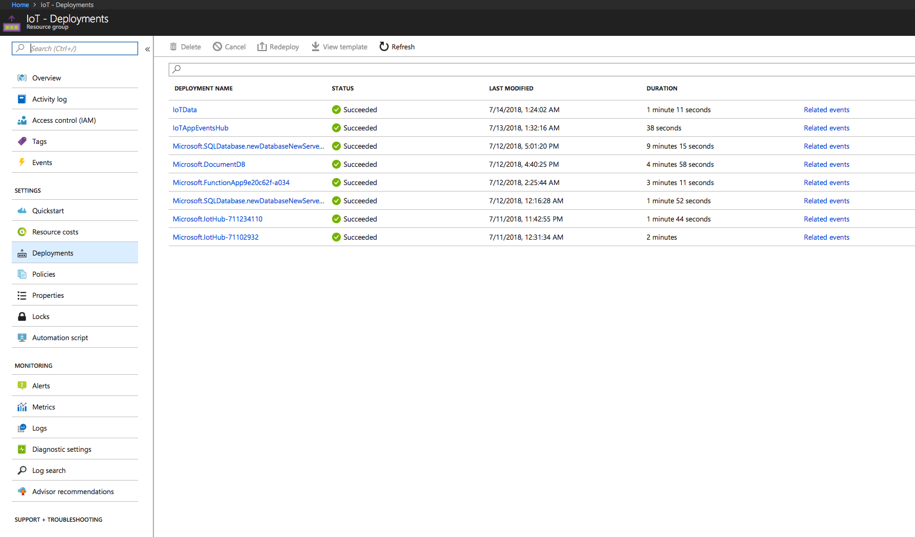Image resolution: width=915 pixels, height=537 pixels.
Task: Click the Diagnostic settings icon
Action: 22,449
